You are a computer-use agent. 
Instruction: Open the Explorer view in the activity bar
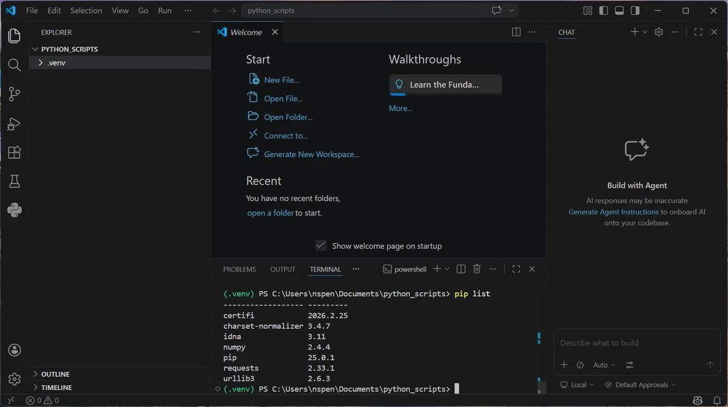click(x=15, y=36)
